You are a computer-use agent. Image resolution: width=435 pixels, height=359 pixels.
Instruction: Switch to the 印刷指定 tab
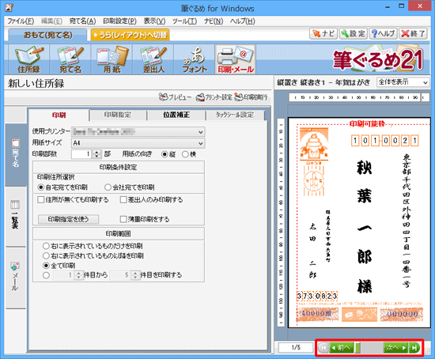pos(118,115)
